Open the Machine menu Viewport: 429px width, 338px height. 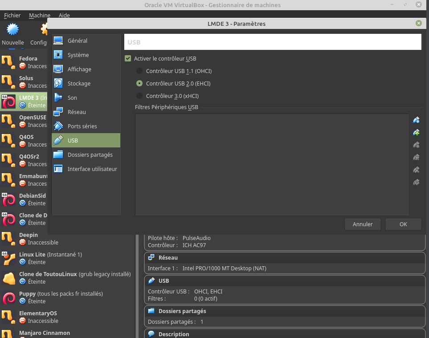tap(40, 15)
